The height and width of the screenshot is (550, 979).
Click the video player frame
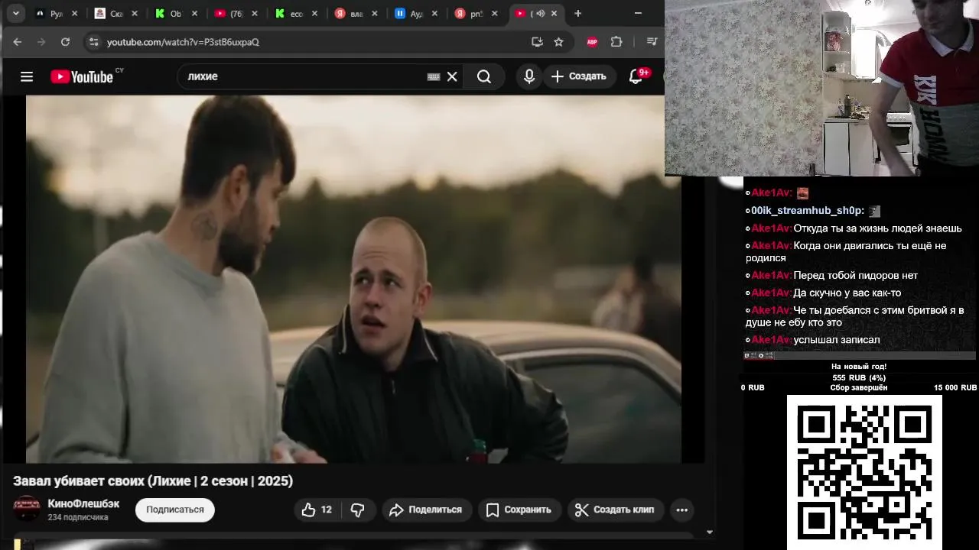[353, 279]
